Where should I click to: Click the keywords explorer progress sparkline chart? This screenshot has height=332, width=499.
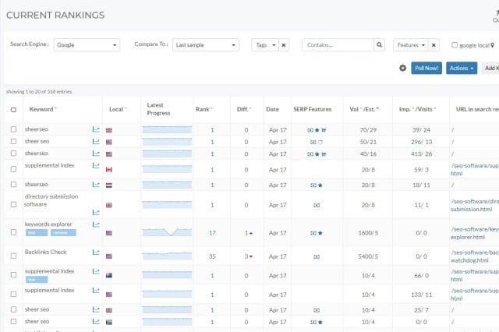pyautogui.click(x=167, y=232)
